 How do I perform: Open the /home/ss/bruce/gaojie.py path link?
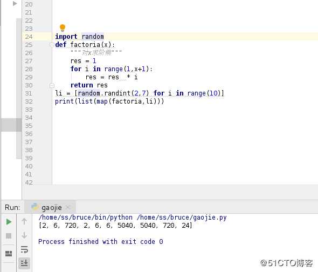click(182, 217)
